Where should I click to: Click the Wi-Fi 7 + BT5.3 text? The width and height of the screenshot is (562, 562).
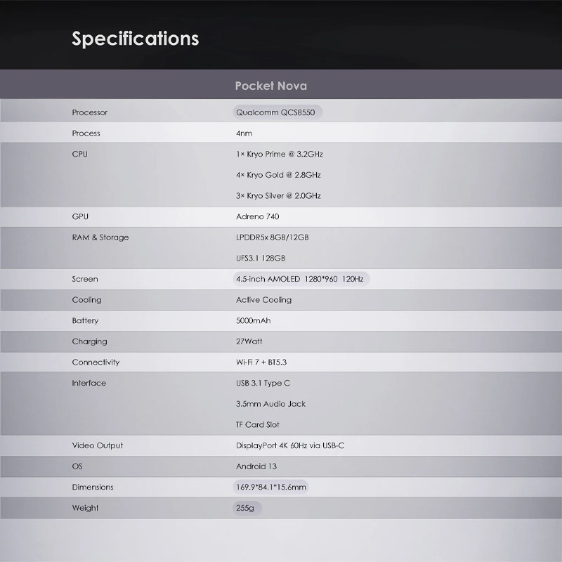click(x=261, y=362)
